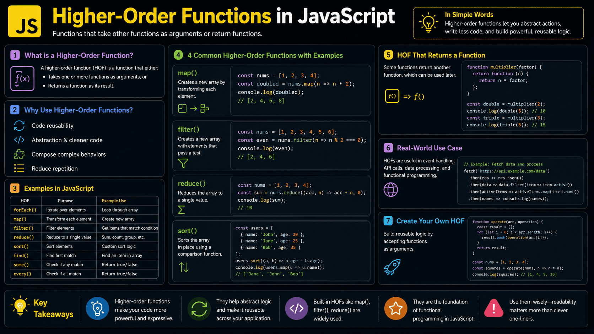Click the funnel icon under filter()
Screen dimensions: 594x334
[x=183, y=163]
